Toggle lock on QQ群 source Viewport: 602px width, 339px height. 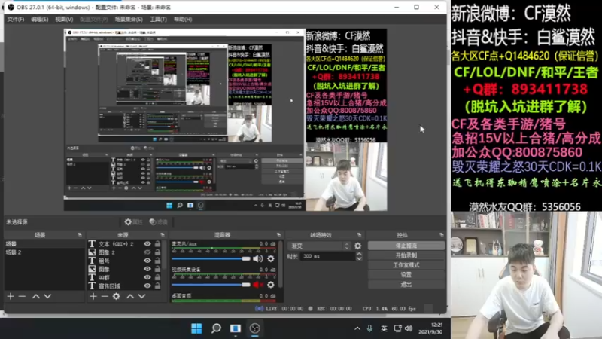(157, 277)
